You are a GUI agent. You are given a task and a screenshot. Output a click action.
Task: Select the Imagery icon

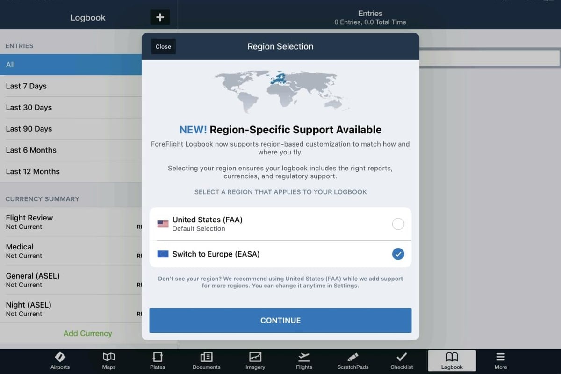(x=255, y=360)
